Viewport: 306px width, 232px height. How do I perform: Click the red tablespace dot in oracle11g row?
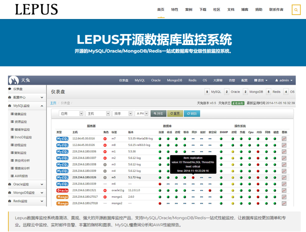point(210,190)
